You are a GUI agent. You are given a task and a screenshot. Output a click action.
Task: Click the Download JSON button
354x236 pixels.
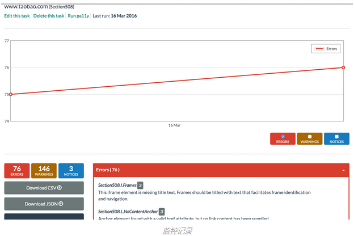point(44,204)
